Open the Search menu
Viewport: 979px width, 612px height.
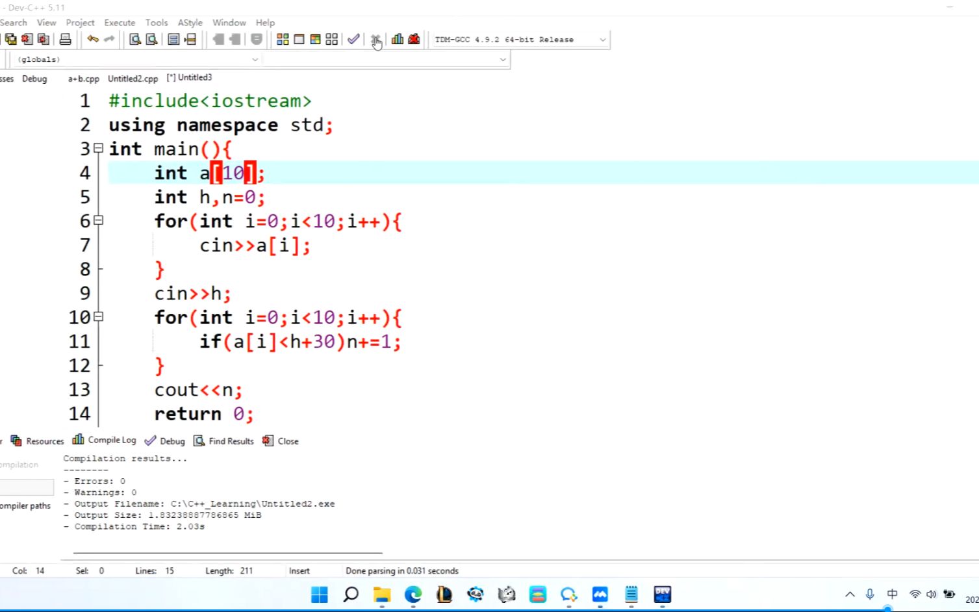[14, 23]
